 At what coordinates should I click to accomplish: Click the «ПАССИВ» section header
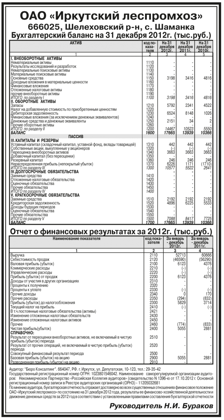(x=76, y=136)
